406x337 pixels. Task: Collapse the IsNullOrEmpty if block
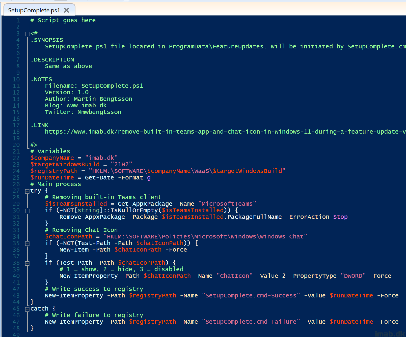[x=27, y=211]
